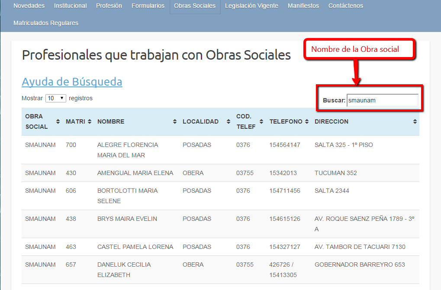Click address TUCUMAN 352
The image size is (441, 290).
click(336, 173)
